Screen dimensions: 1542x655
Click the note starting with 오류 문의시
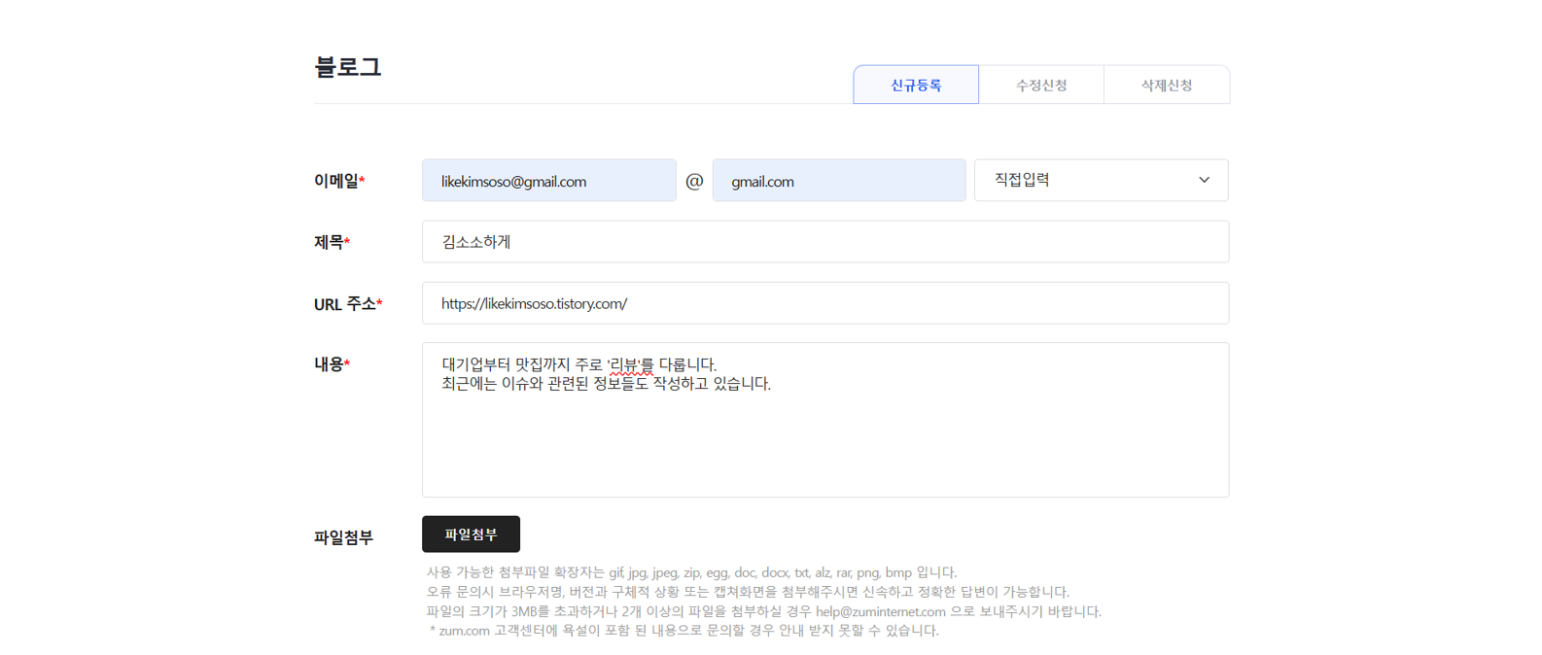pos(748,592)
